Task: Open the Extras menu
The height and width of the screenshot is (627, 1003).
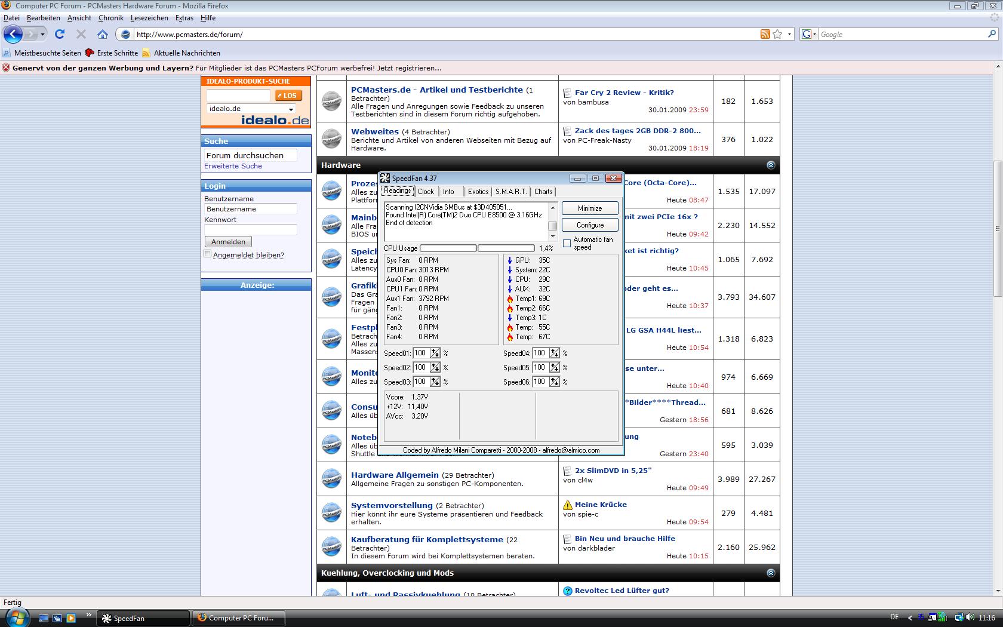Action: pos(184,18)
